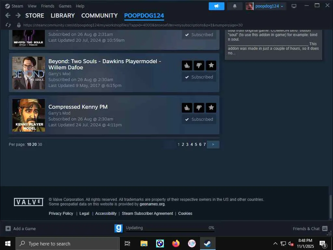Image resolution: width=333 pixels, height=250 pixels.
Task: Open Task View on the taskbar
Action: (x=127, y=243)
